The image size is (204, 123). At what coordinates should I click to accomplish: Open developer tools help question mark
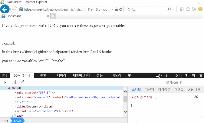pos(186,75)
